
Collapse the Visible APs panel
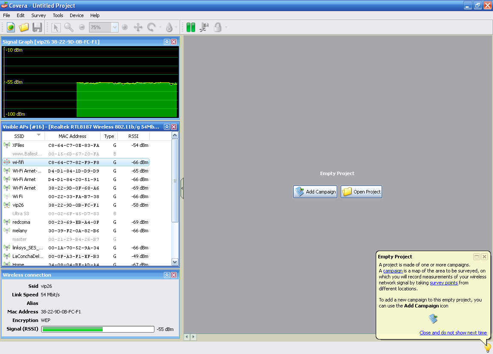(167, 127)
